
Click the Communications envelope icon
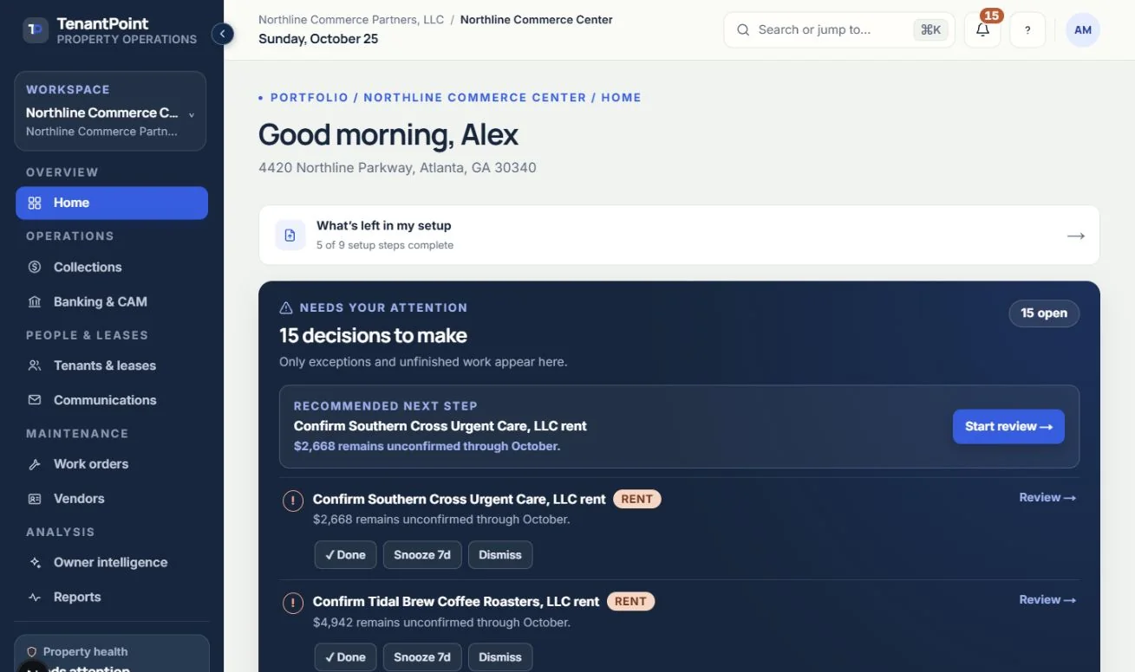pos(35,400)
